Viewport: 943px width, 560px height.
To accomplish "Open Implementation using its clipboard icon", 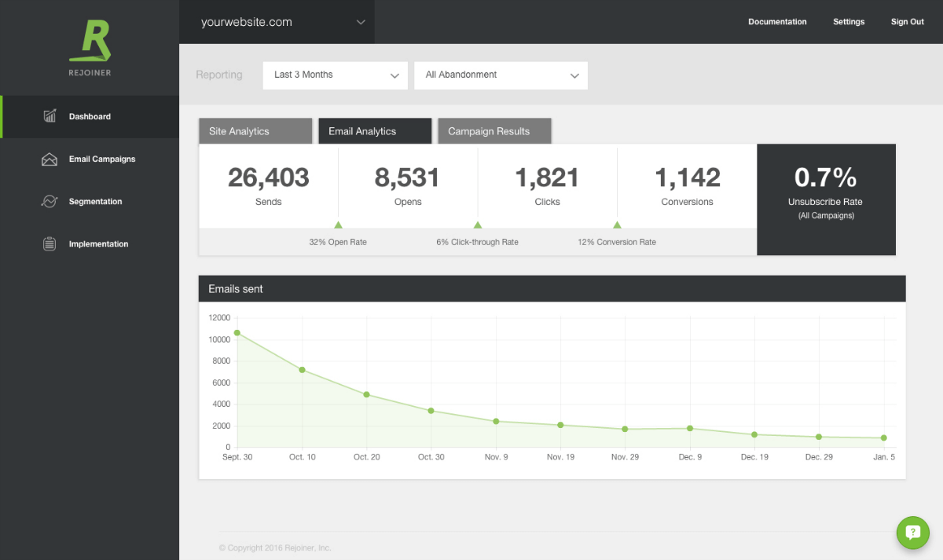I will [50, 243].
